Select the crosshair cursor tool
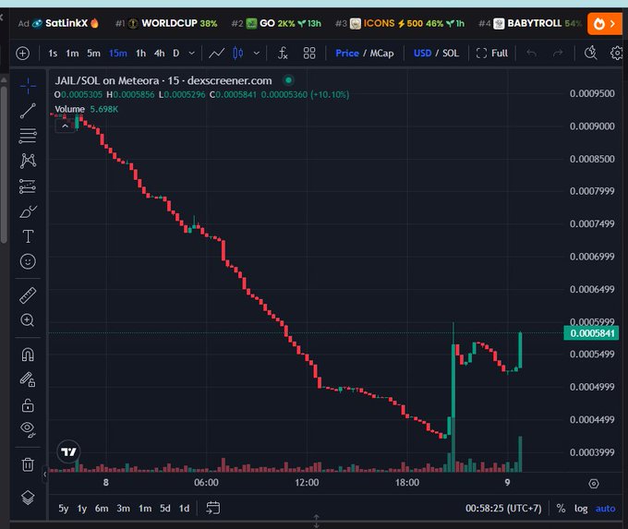Screen dimensions: 628x529 click(x=28, y=86)
